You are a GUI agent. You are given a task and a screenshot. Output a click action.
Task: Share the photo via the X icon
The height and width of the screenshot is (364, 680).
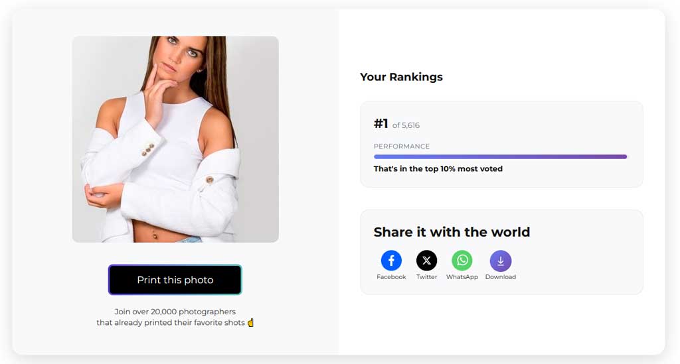426,261
